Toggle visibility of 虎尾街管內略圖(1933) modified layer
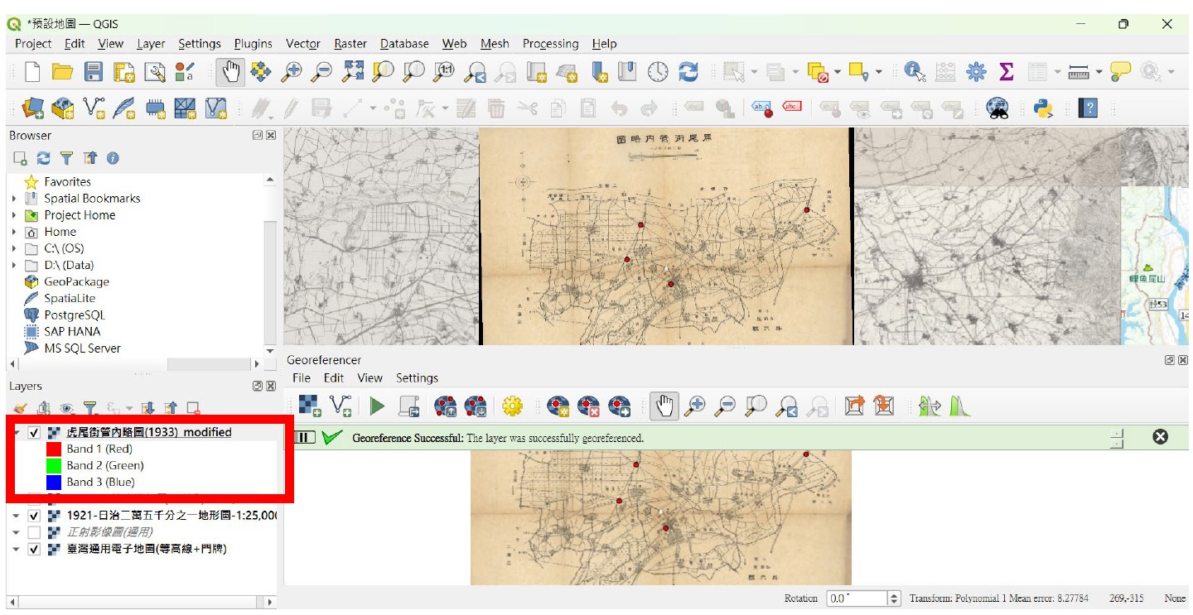The width and height of the screenshot is (1193, 615). pyautogui.click(x=34, y=432)
